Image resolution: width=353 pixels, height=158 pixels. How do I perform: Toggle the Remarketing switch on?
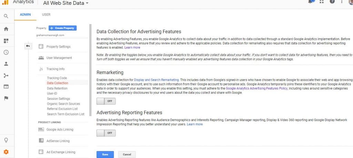tap(106, 101)
